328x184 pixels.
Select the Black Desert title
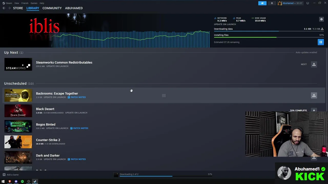[x=45, y=109]
